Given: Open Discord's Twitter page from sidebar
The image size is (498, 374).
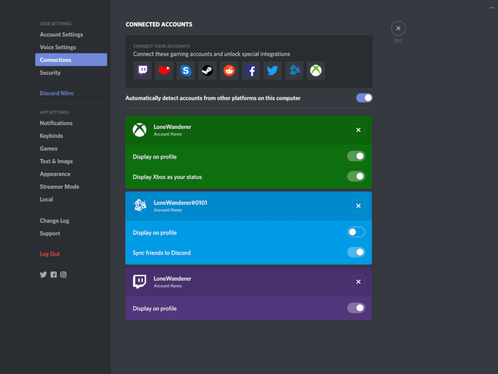Looking at the screenshot, I should [x=43, y=275].
